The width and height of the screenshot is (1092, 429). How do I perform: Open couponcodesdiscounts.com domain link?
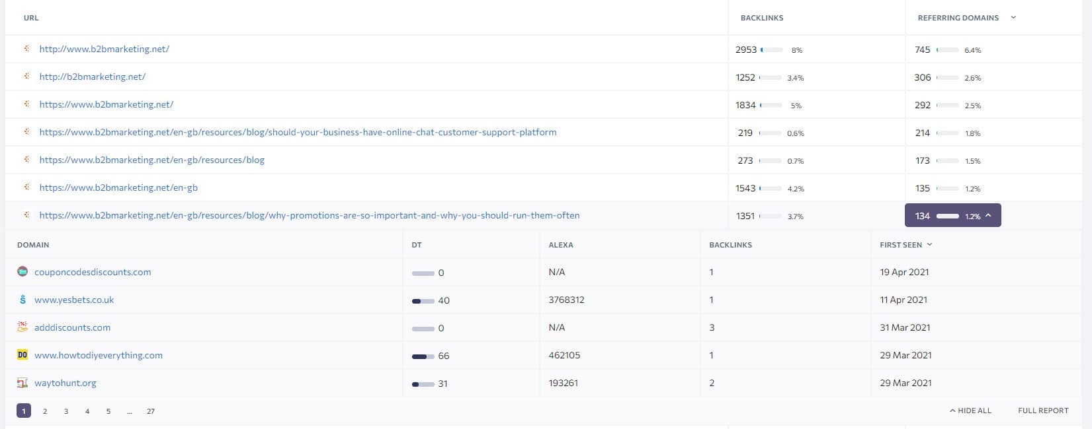93,272
